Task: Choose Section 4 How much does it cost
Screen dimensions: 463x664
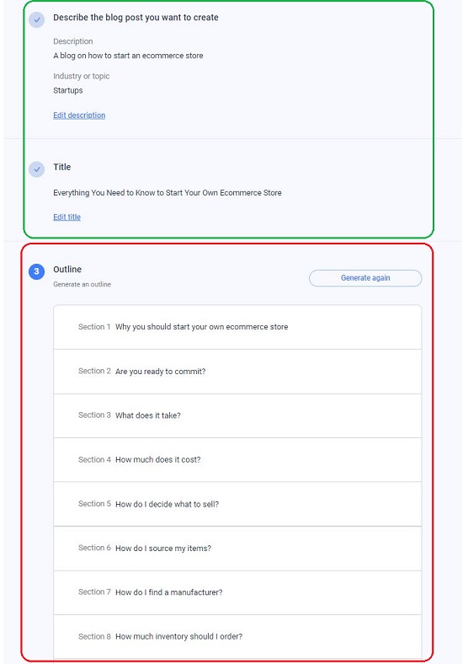Action: coord(237,460)
